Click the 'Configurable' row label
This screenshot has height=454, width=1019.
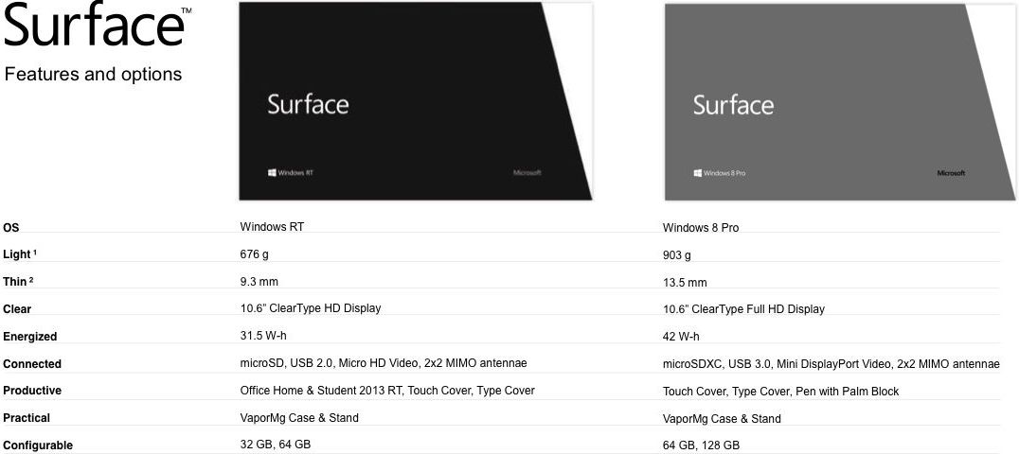(38, 445)
